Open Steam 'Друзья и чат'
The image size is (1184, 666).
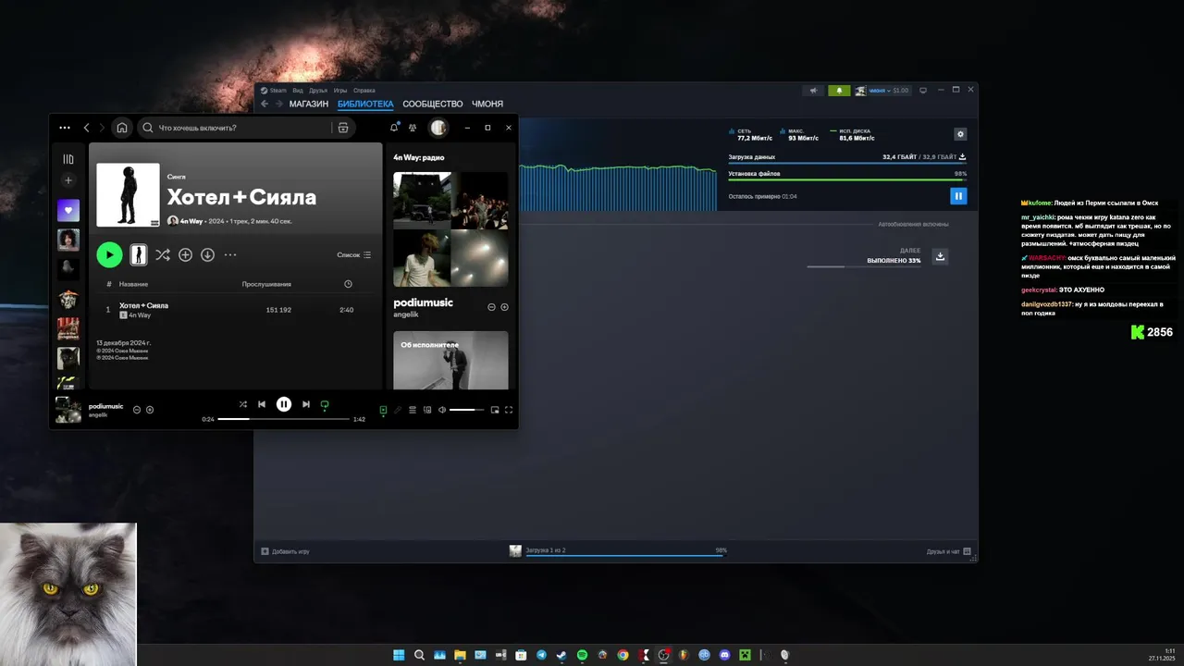click(x=949, y=551)
